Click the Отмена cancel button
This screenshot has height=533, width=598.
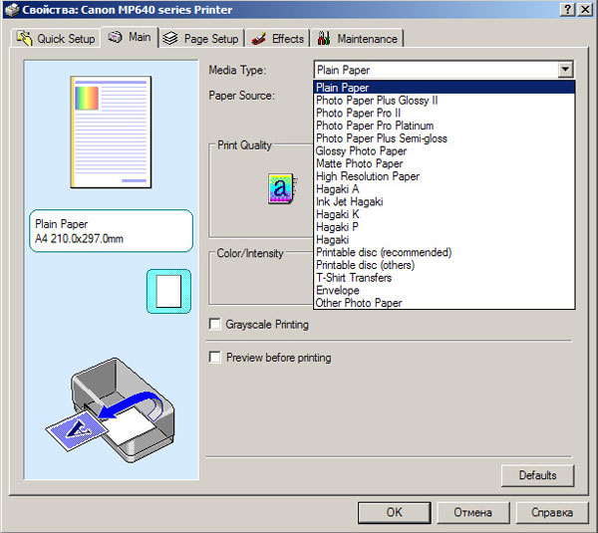click(x=472, y=512)
